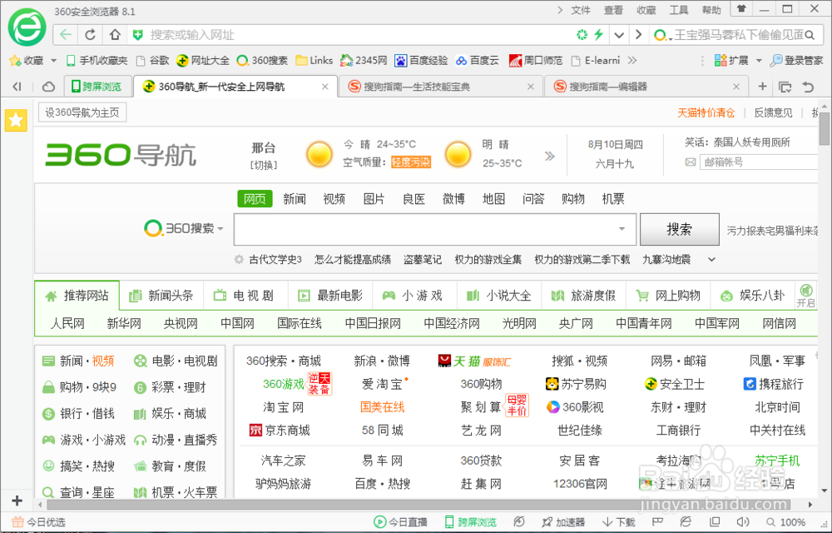Open the 天猫特价清仓 link
This screenshot has height=533, width=832.
(x=706, y=112)
